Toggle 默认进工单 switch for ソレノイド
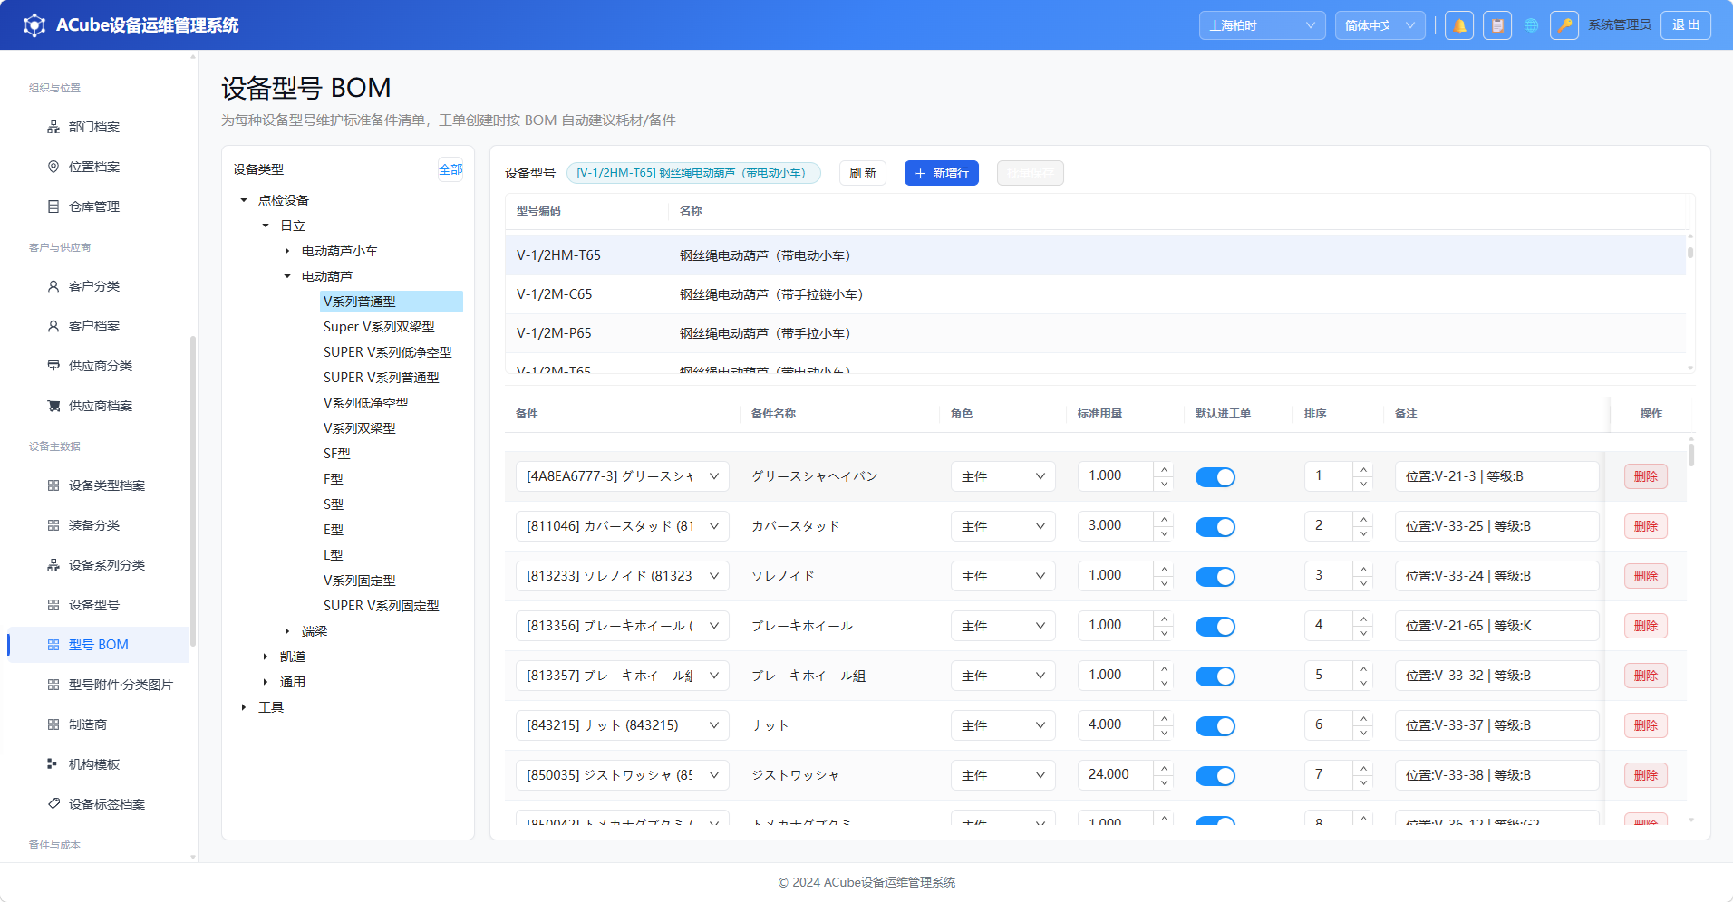The image size is (1733, 902). click(x=1215, y=577)
